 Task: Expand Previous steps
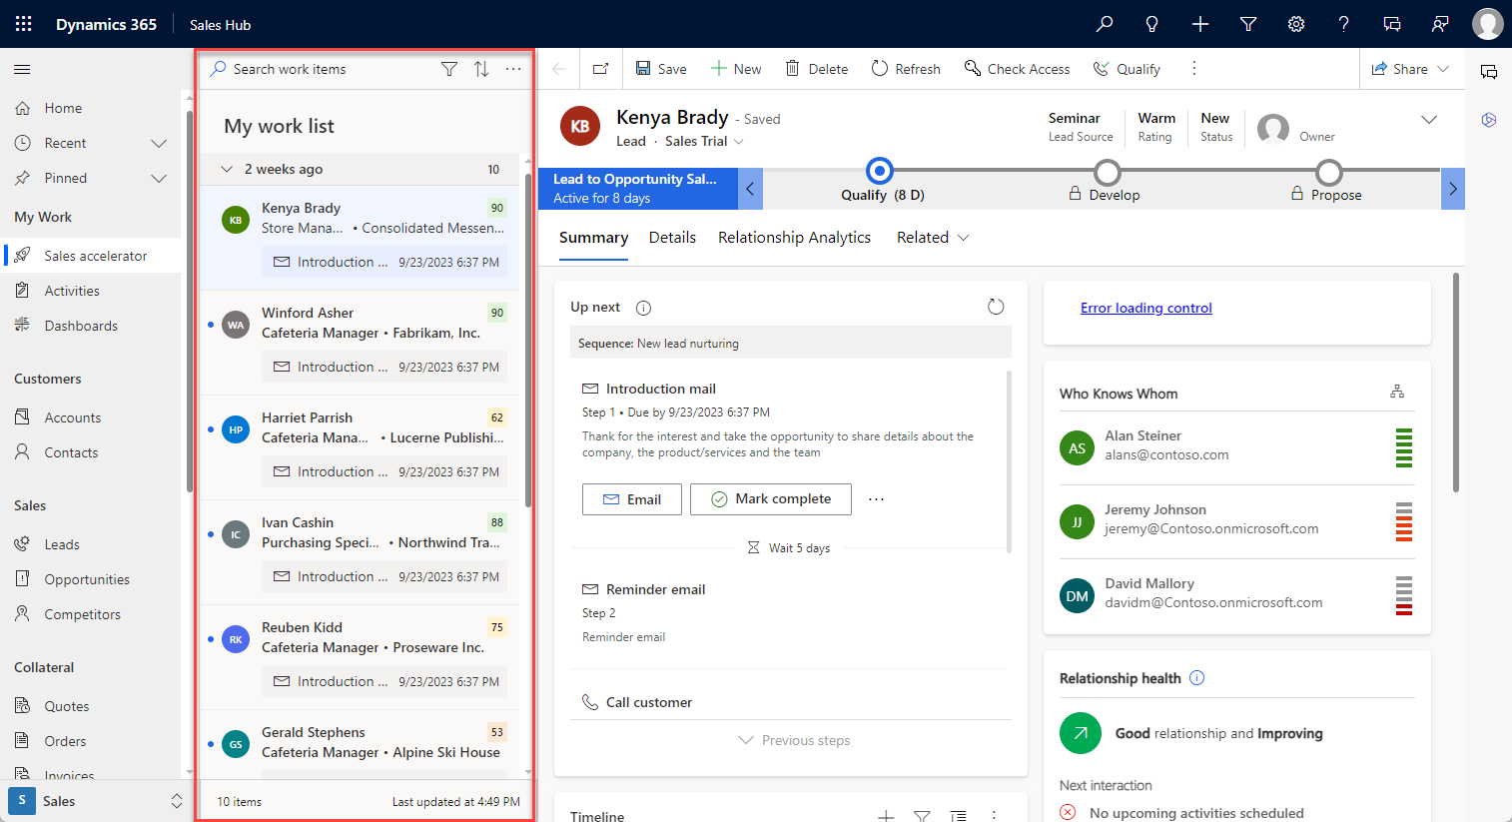click(794, 740)
